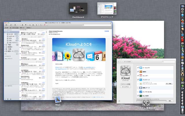Click the Mac を探す radar icon
Screen dimensions: 185x116
pyautogui.click(x=141, y=96)
